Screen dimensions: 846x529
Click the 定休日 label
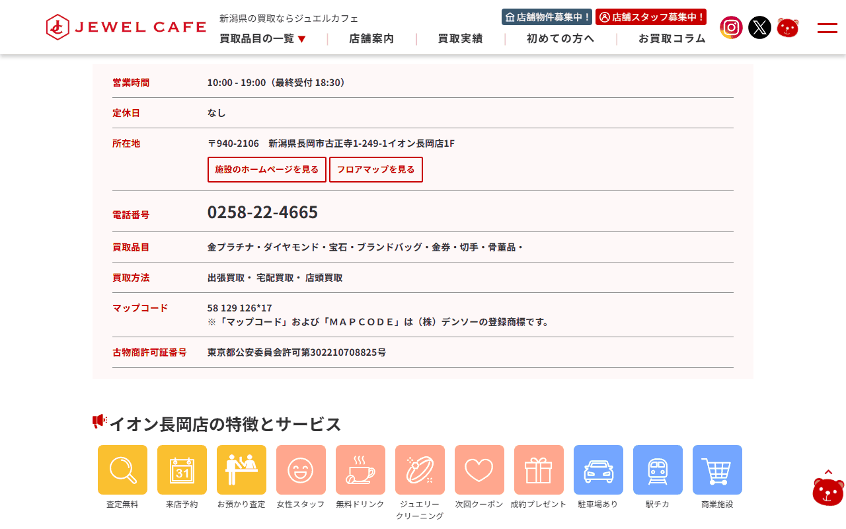coord(126,113)
